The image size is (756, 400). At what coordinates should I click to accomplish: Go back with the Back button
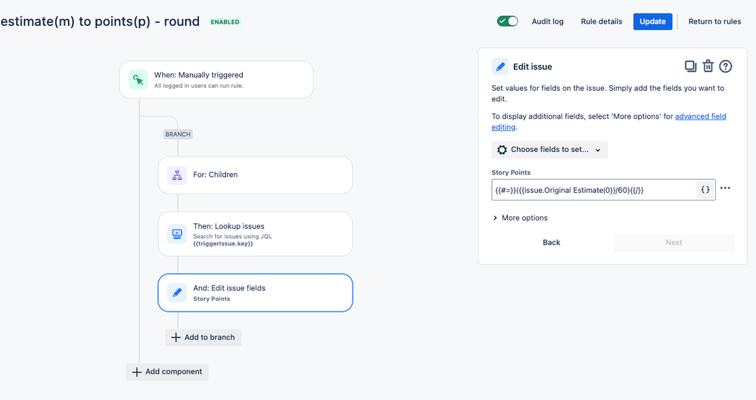pyautogui.click(x=551, y=243)
